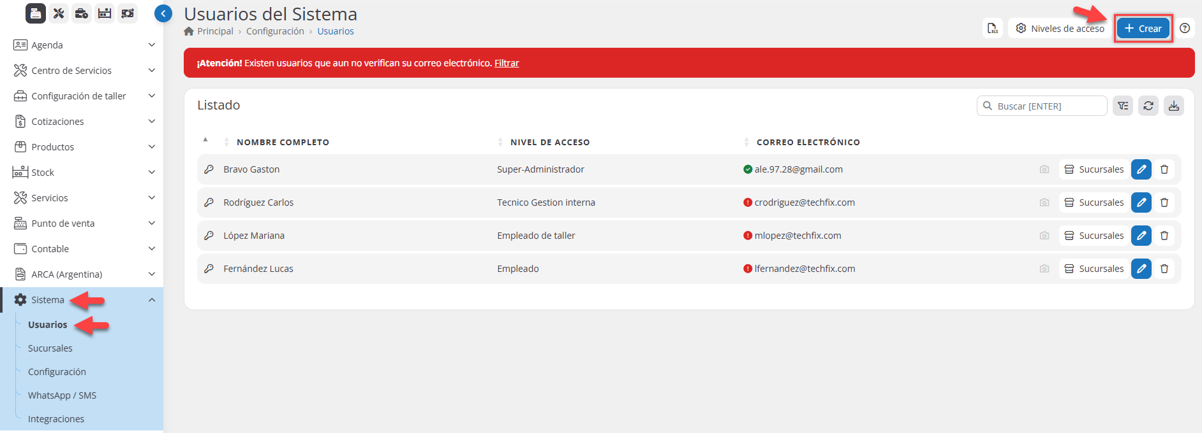The height and width of the screenshot is (433, 1202).
Task: Collapse the Sistema menu section
Action: [151, 300]
